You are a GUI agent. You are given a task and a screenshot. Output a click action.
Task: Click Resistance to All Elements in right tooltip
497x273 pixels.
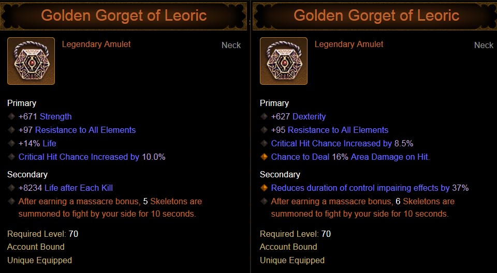point(338,130)
